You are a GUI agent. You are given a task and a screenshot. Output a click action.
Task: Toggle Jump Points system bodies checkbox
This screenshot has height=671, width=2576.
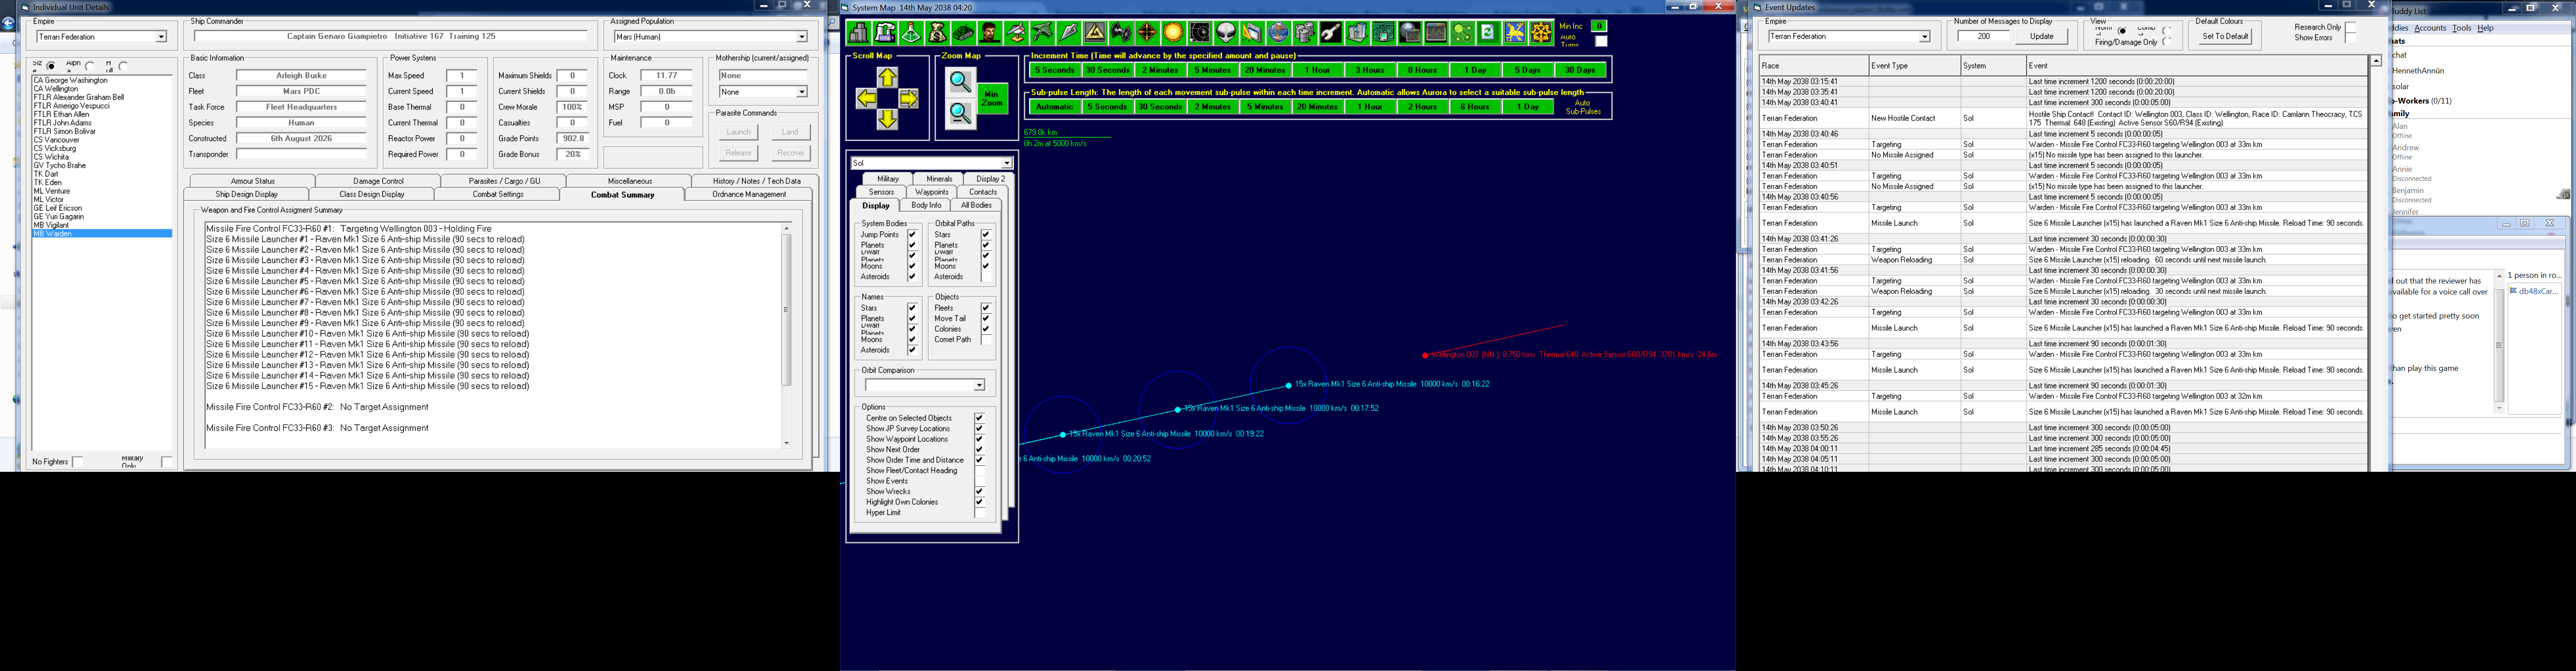pyautogui.click(x=913, y=235)
